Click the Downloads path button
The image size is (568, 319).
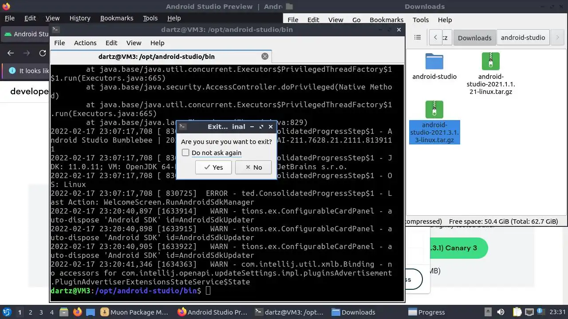pyautogui.click(x=474, y=37)
